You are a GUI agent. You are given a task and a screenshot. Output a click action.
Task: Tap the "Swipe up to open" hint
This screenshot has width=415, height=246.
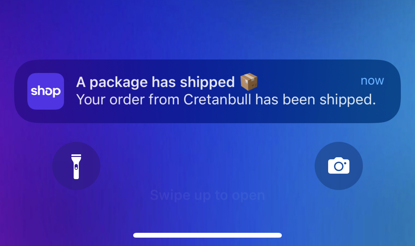click(207, 195)
